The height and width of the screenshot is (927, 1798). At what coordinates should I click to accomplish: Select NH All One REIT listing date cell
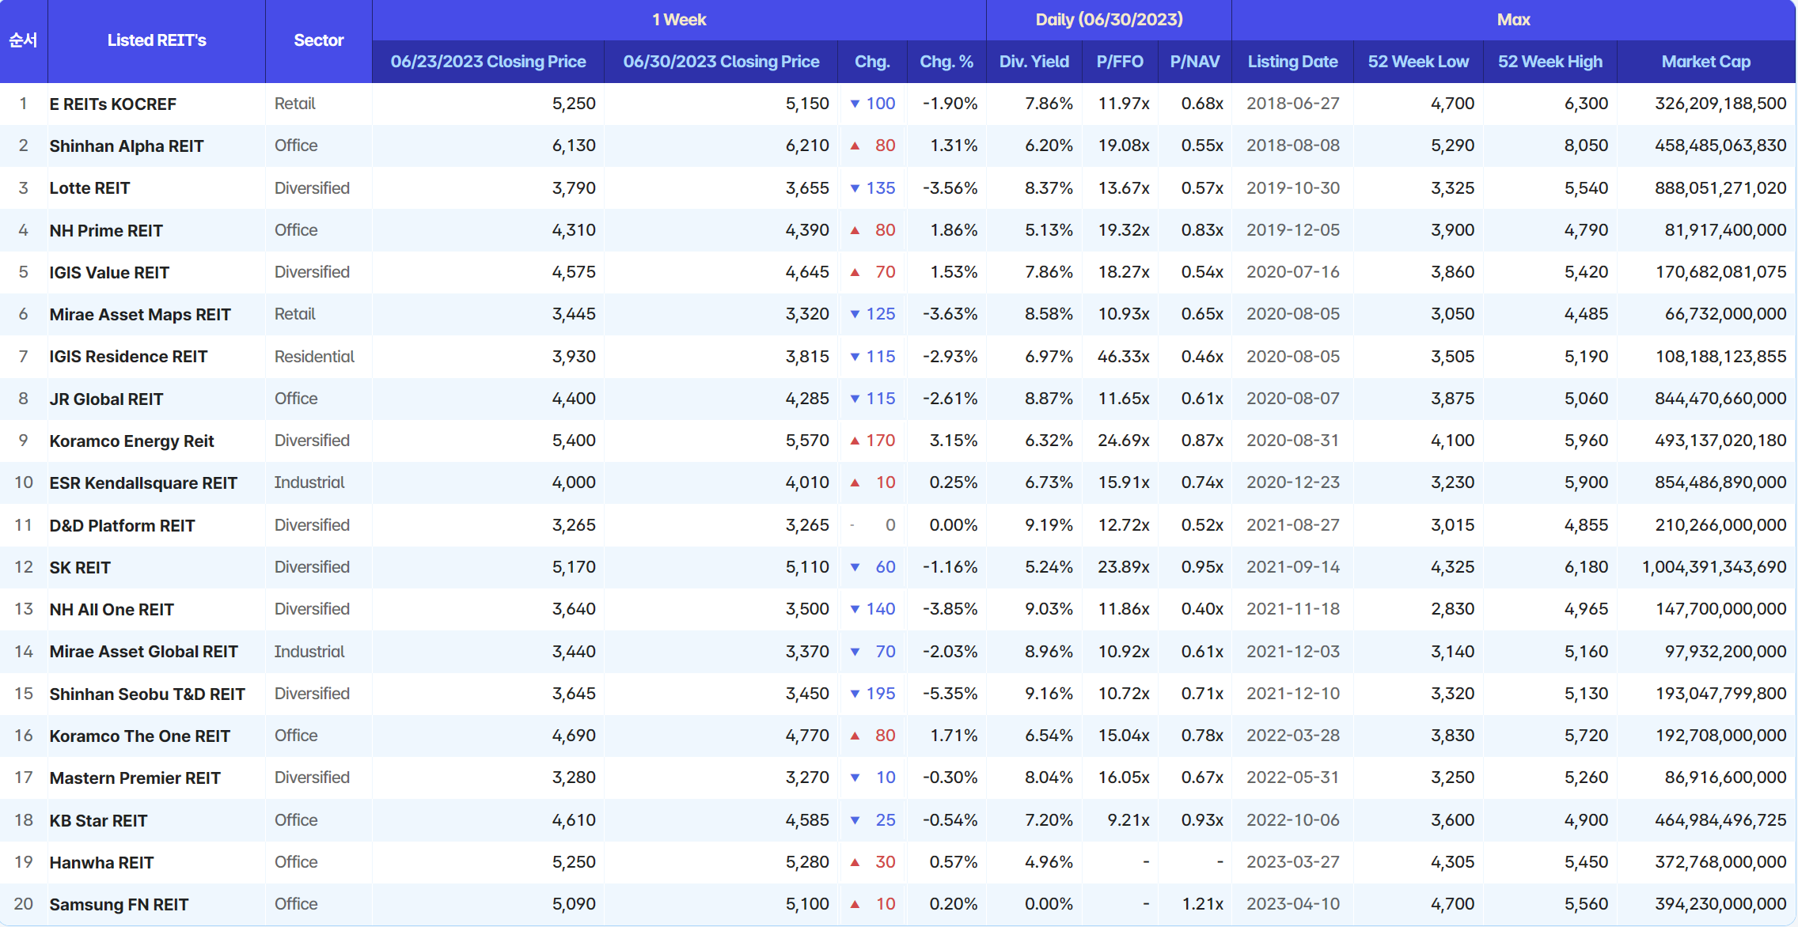click(1293, 609)
